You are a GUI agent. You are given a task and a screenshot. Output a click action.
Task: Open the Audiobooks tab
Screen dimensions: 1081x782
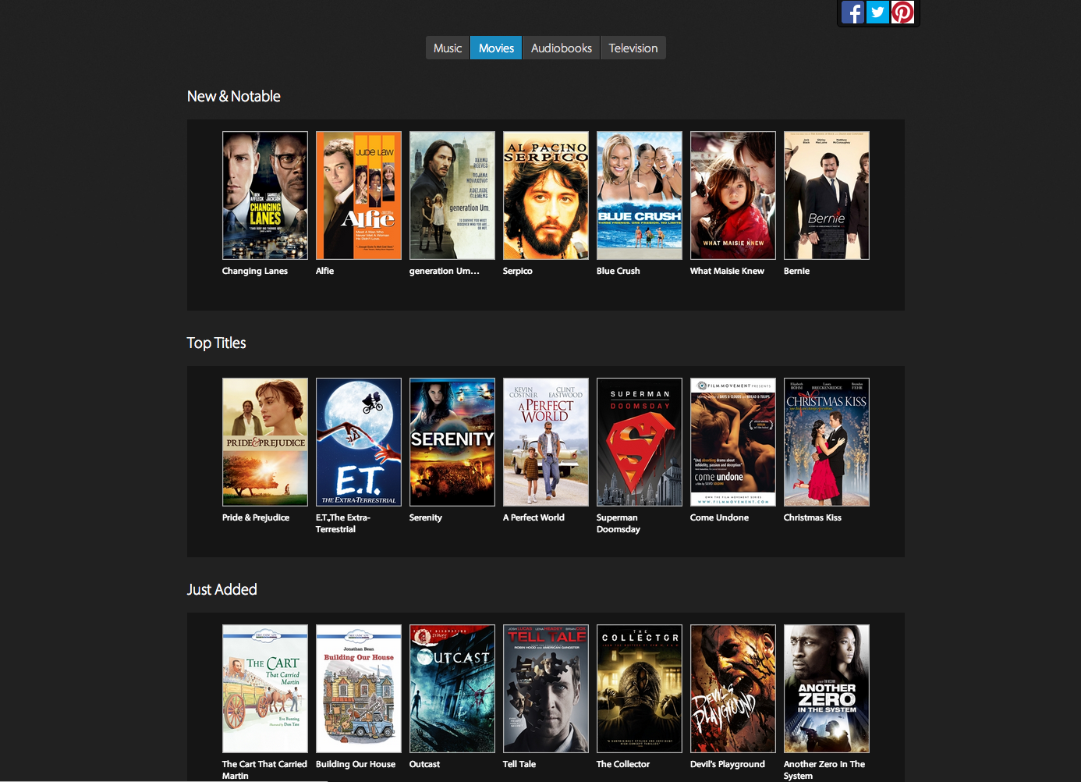[562, 48]
